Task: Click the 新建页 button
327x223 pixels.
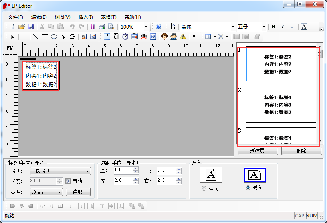Action: coord(258,151)
